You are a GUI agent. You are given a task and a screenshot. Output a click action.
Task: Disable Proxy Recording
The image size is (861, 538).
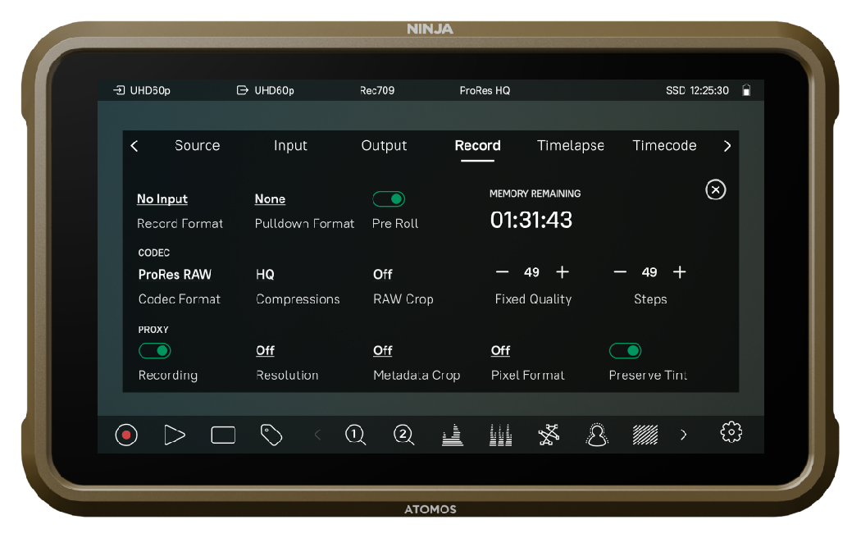(156, 350)
